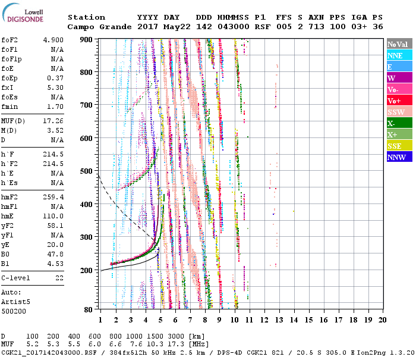The image size is (416, 357).
Task: Click the MUF table value 5.2
Action: click(x=32, y=345)
